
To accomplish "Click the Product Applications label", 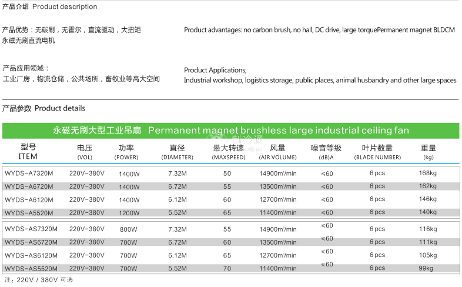I will [x=215, y=70].
